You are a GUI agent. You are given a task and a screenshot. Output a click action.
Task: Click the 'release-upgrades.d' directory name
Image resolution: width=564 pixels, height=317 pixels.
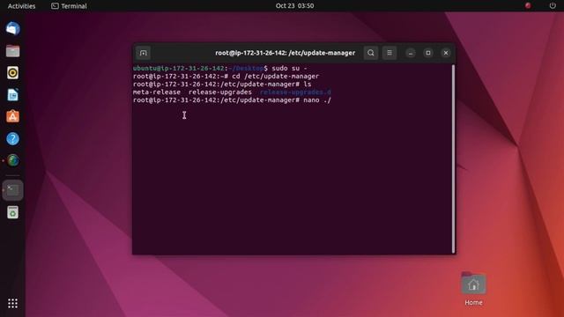coord(295,92)
